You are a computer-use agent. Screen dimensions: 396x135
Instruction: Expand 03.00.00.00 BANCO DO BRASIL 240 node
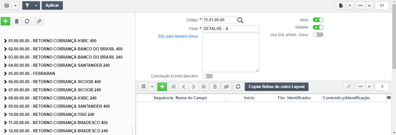5,57
